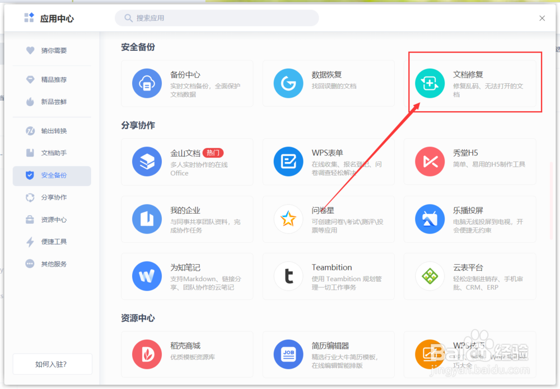
Task: Click the 云表平台 title text
Action: tap(468, 267)
